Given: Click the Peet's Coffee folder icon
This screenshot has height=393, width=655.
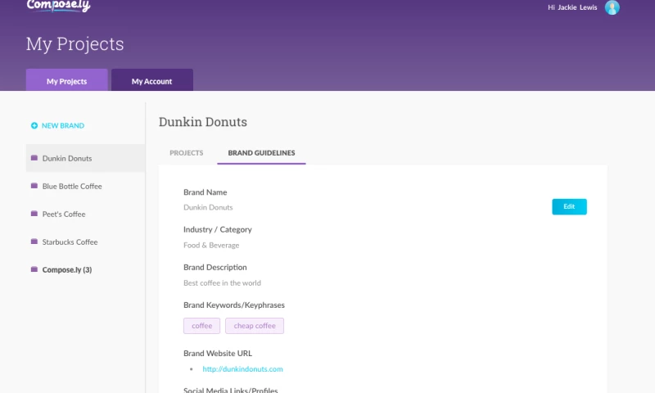Looking at the screenshot, I should tap(34, 214).
